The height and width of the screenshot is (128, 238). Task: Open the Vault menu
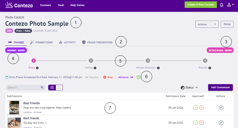tap(61, 5)
